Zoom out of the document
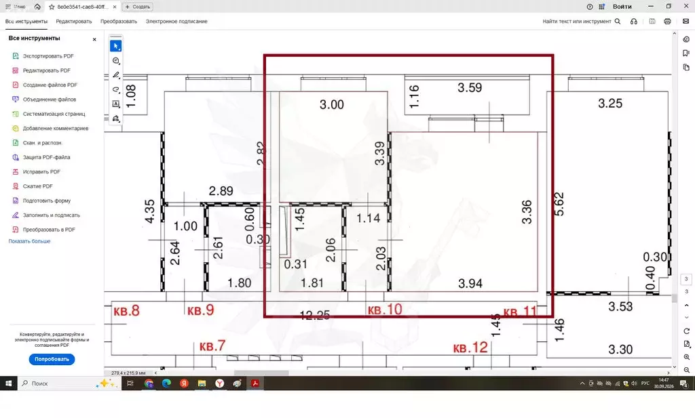 tap(687, 370)
